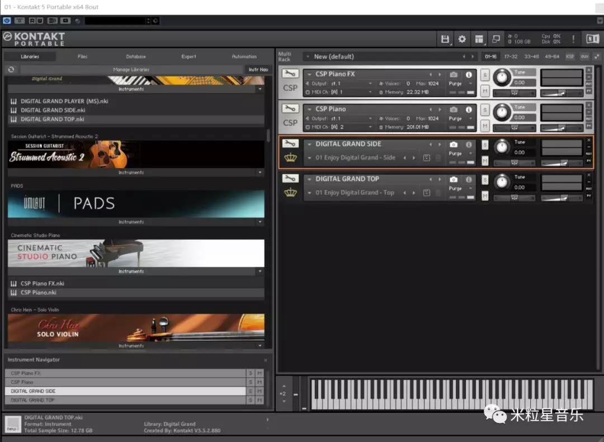Select the 17-32 rack page button

coord(510,57)
